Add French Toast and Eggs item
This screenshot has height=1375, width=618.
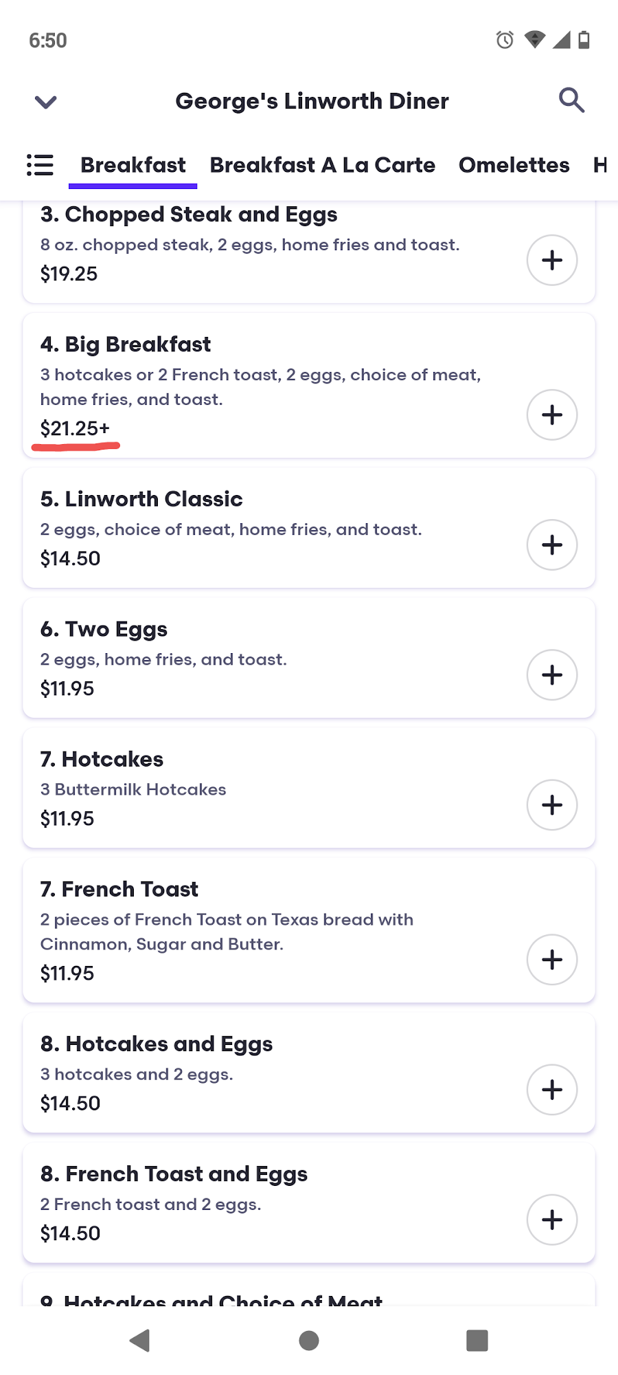tap(551, 1219)
